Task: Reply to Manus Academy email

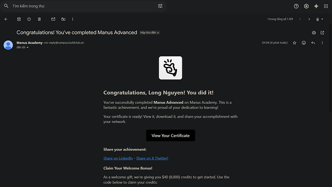Action: tap(313, 43)
